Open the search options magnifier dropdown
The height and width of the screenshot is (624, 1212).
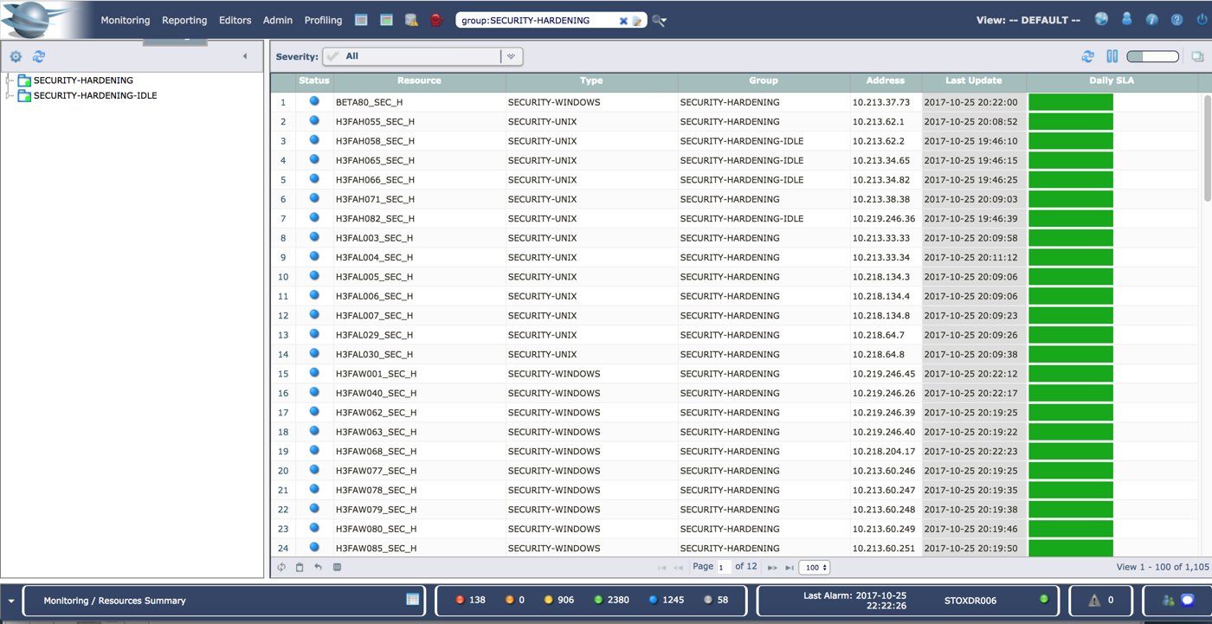click(660, 21)
